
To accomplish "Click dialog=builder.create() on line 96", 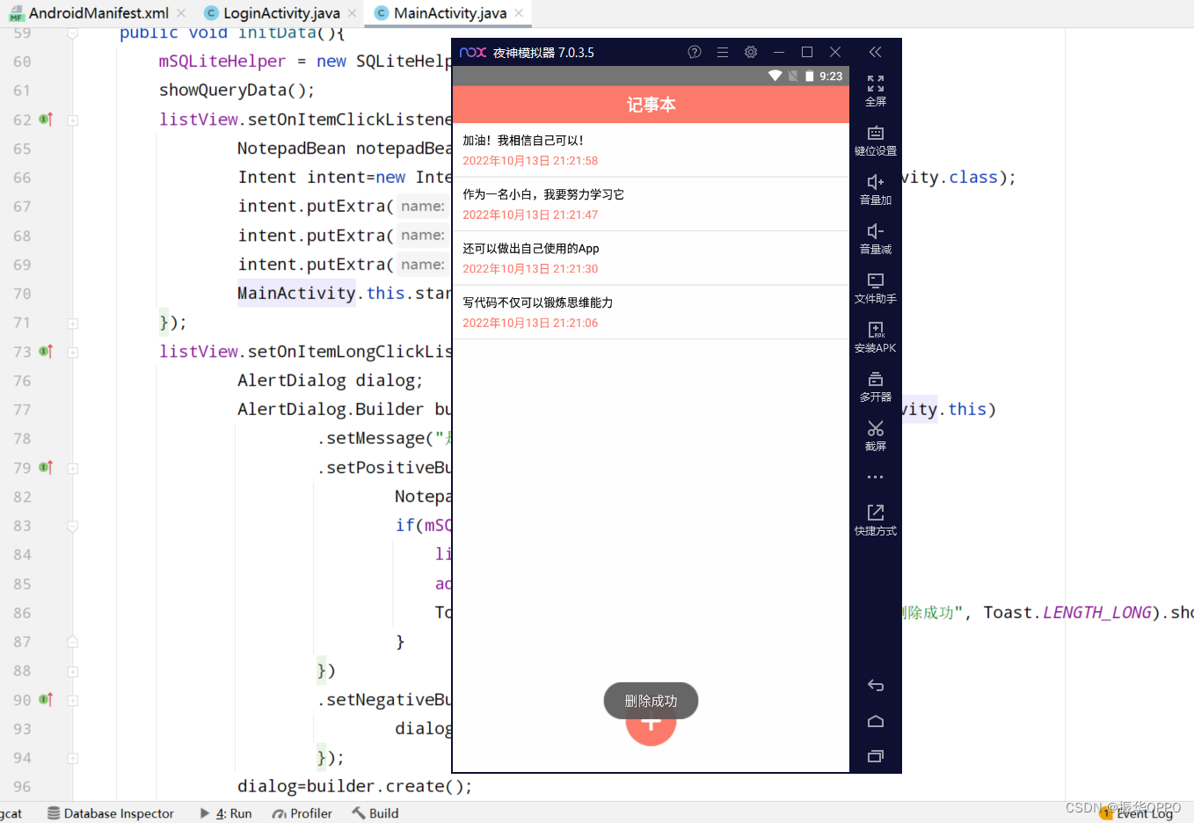I will point(354,786).
